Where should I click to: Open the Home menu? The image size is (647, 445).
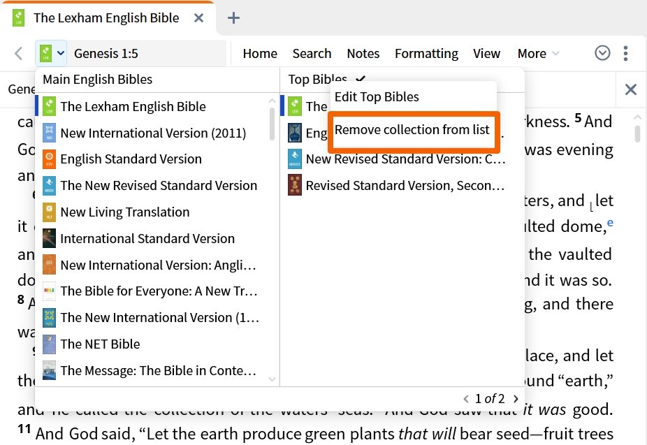(x=260, y=54)
